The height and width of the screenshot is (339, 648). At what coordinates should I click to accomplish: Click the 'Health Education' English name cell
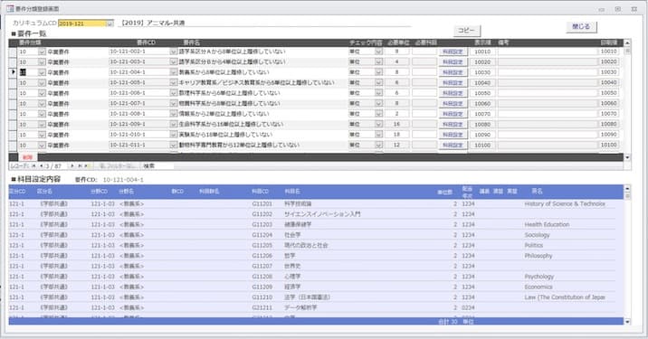pos(547,224)
